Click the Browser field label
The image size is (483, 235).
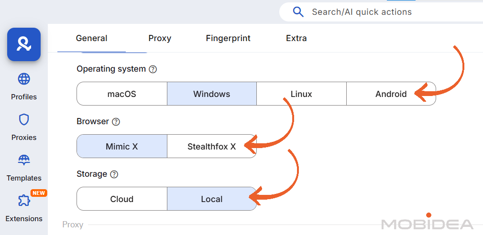[93, 121]
